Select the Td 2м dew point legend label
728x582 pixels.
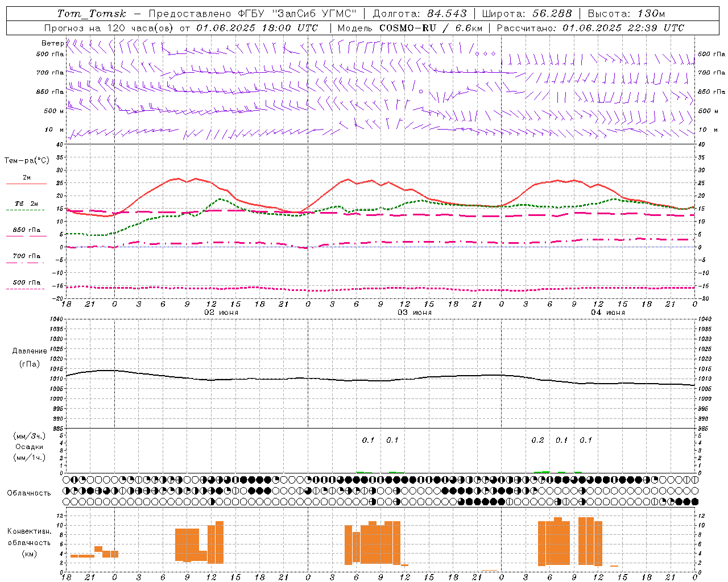click(x=27, y=203)
